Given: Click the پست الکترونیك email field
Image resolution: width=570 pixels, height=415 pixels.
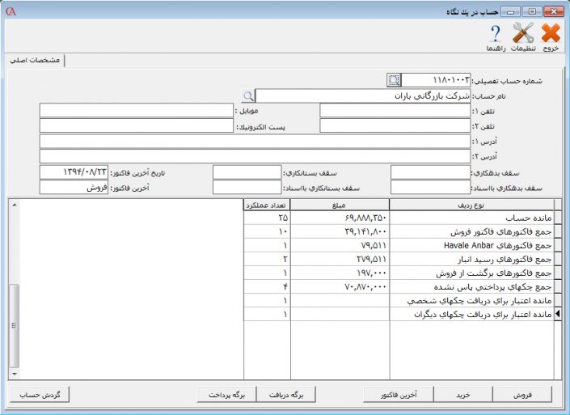Looking at the screenshot, I should tap(136, 125).
